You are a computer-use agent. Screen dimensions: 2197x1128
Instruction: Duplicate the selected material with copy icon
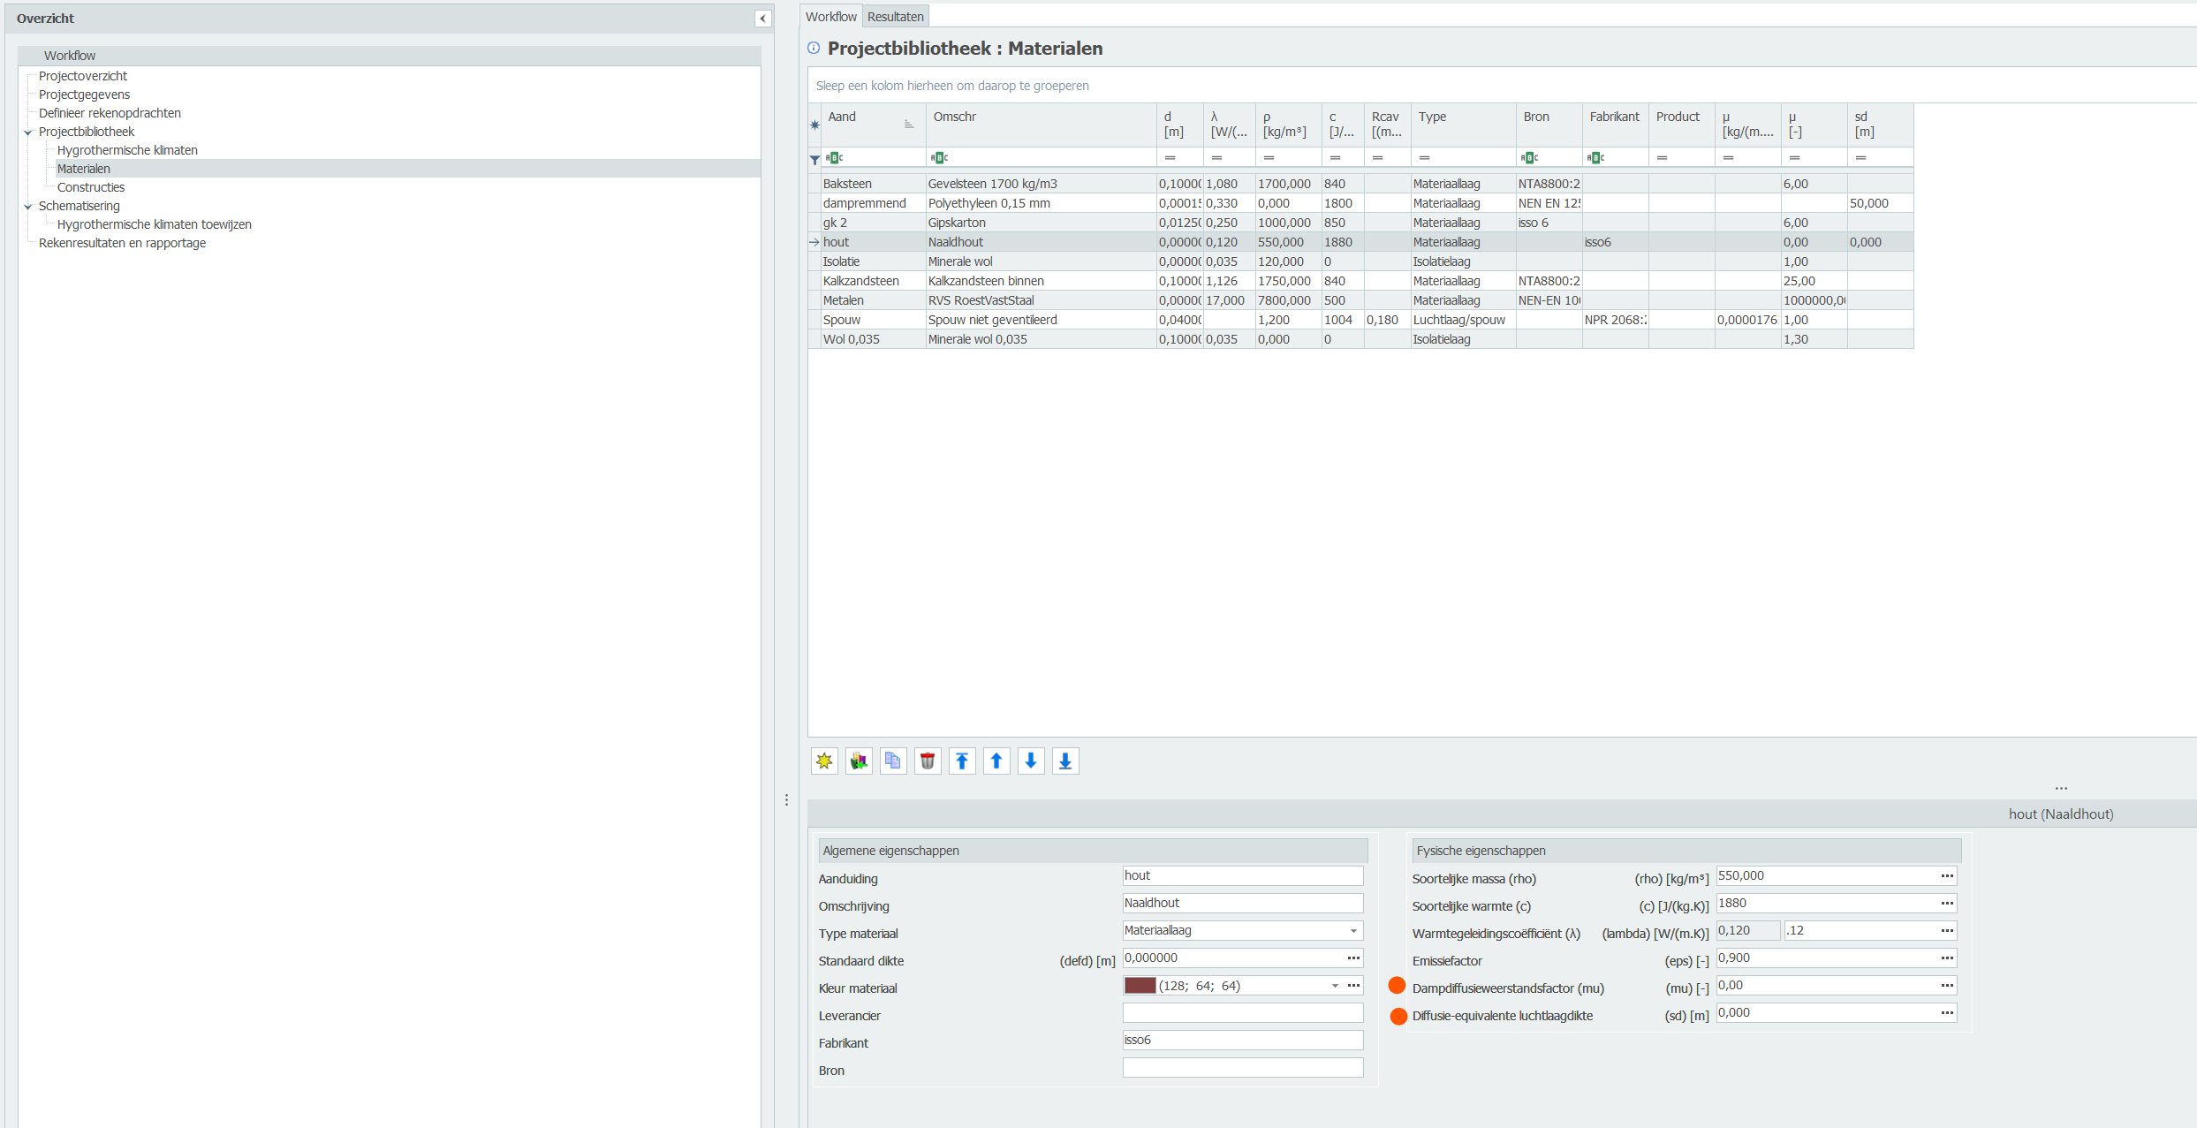tap(893, 761)
